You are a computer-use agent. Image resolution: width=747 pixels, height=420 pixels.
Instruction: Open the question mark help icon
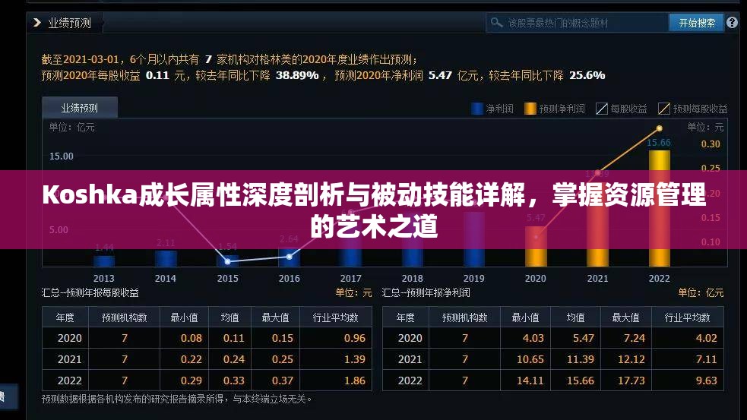[x=733, y=22]
